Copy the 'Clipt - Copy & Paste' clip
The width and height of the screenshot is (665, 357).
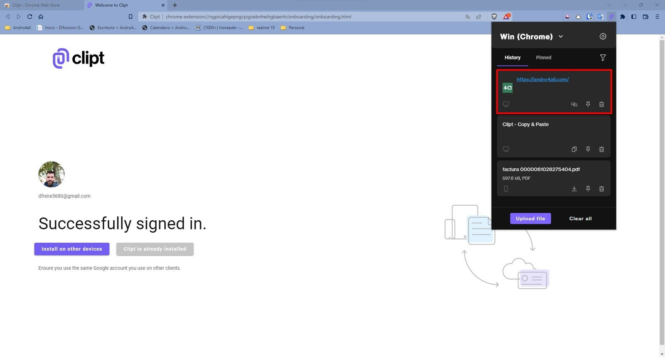click(574, 149)
